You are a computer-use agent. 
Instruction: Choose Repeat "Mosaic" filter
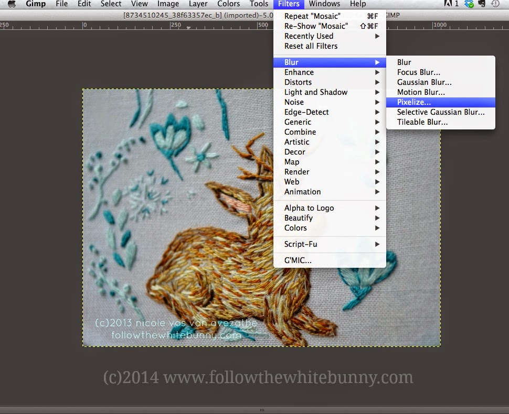point(330,16)
